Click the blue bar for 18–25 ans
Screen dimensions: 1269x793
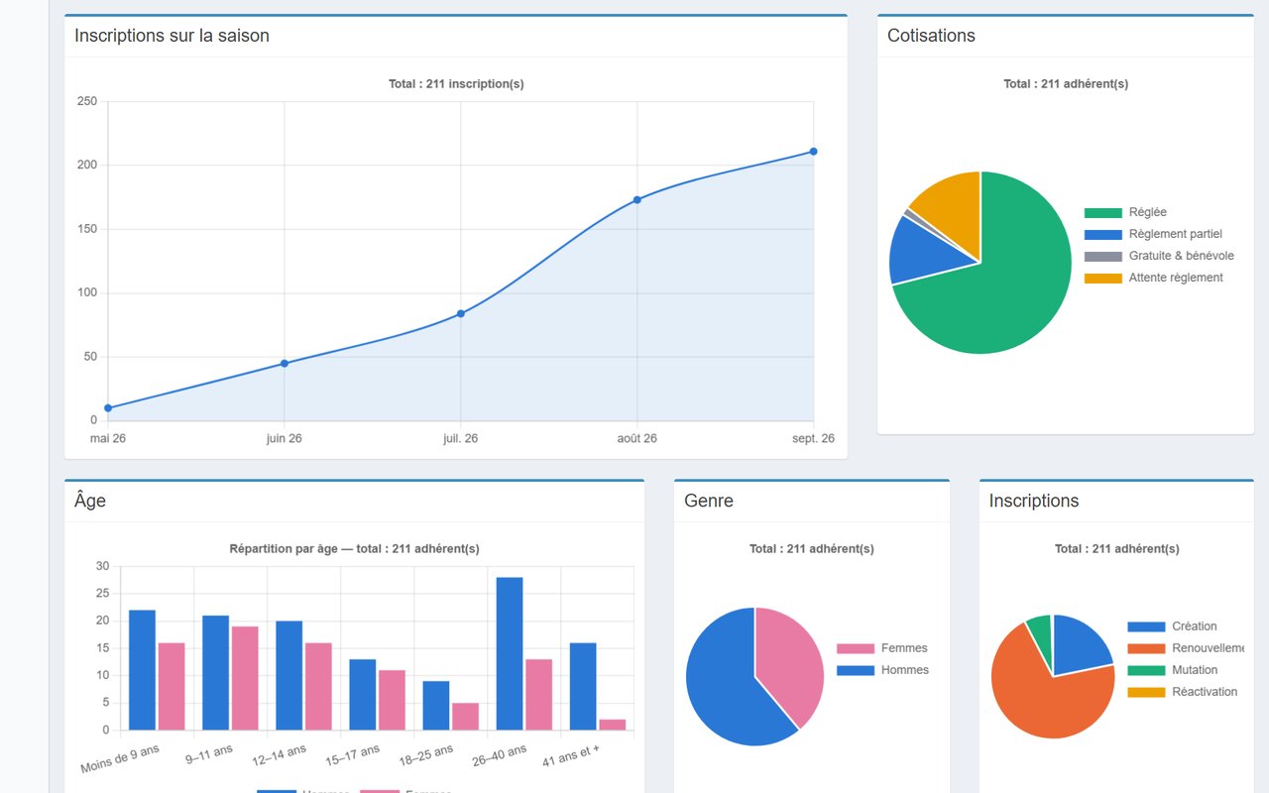[436, 706]
